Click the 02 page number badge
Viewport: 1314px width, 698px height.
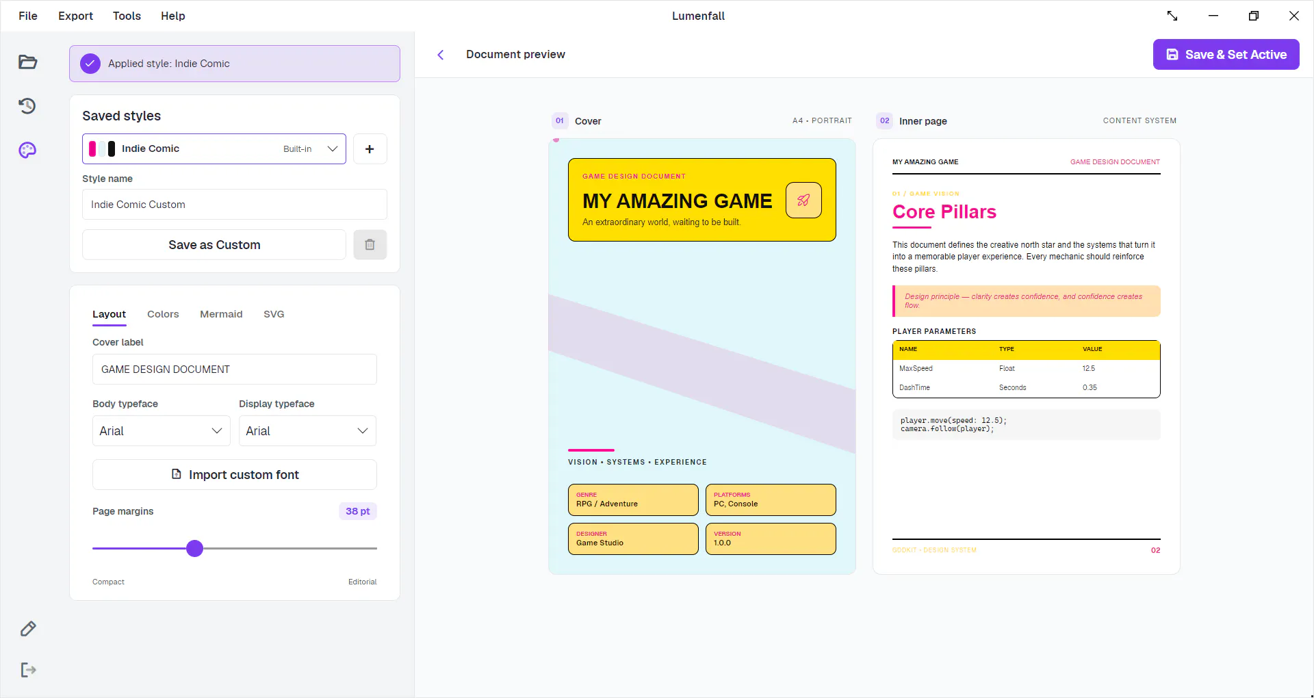coord(885,121)
